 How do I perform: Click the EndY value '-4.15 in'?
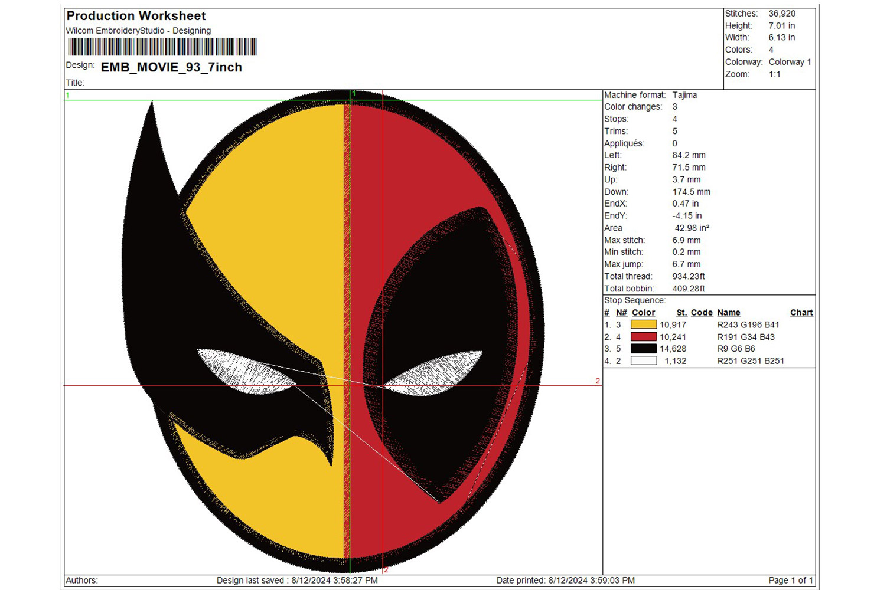[x=687, y=216]
